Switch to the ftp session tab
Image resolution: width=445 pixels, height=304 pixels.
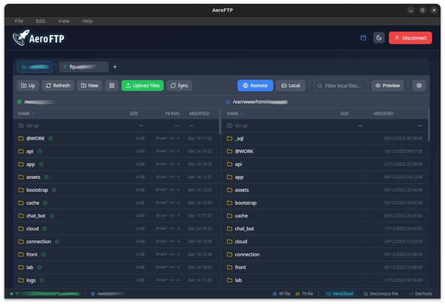point(84,67)
